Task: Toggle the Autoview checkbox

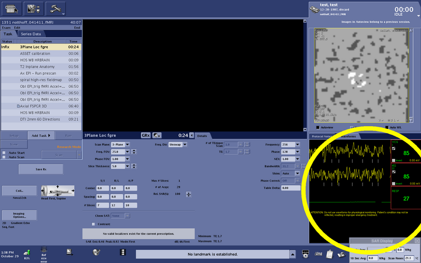Action: 318,127
